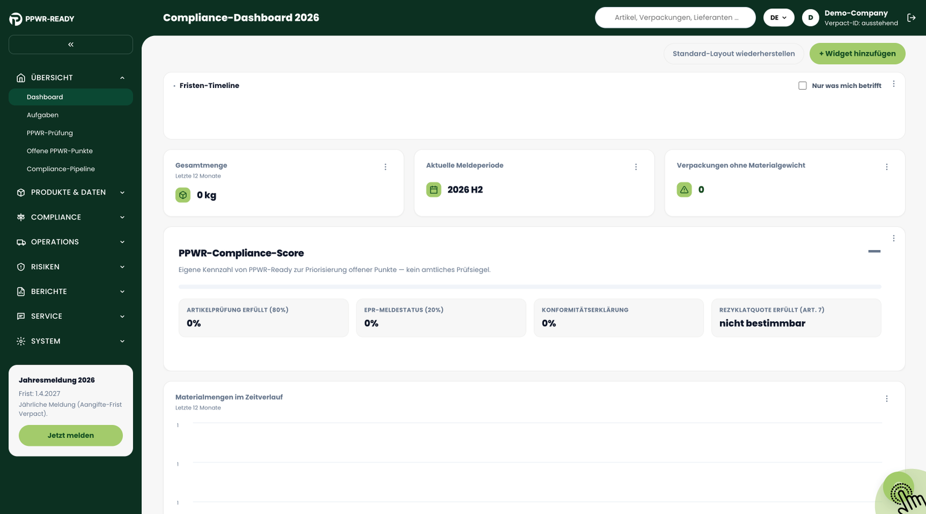Screen dimensions: 926x514
Task: Click the Produkte & Daten box icon
Action: click(x=21, y=192)
